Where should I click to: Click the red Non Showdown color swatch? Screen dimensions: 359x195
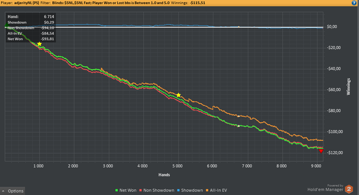coord(141,190)
